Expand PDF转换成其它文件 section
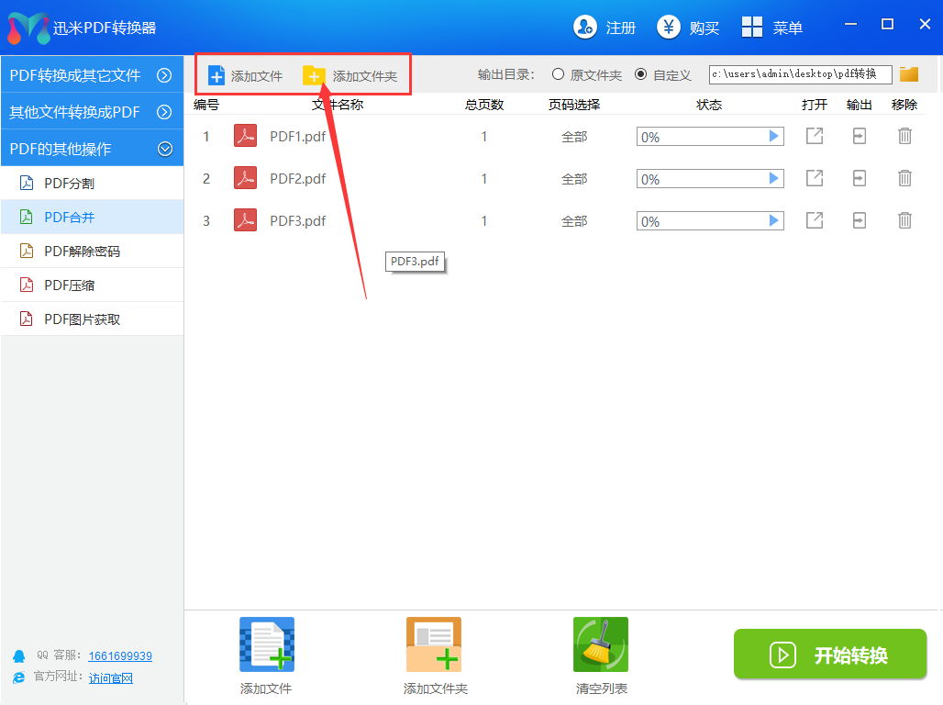 (x=164, y=75)
